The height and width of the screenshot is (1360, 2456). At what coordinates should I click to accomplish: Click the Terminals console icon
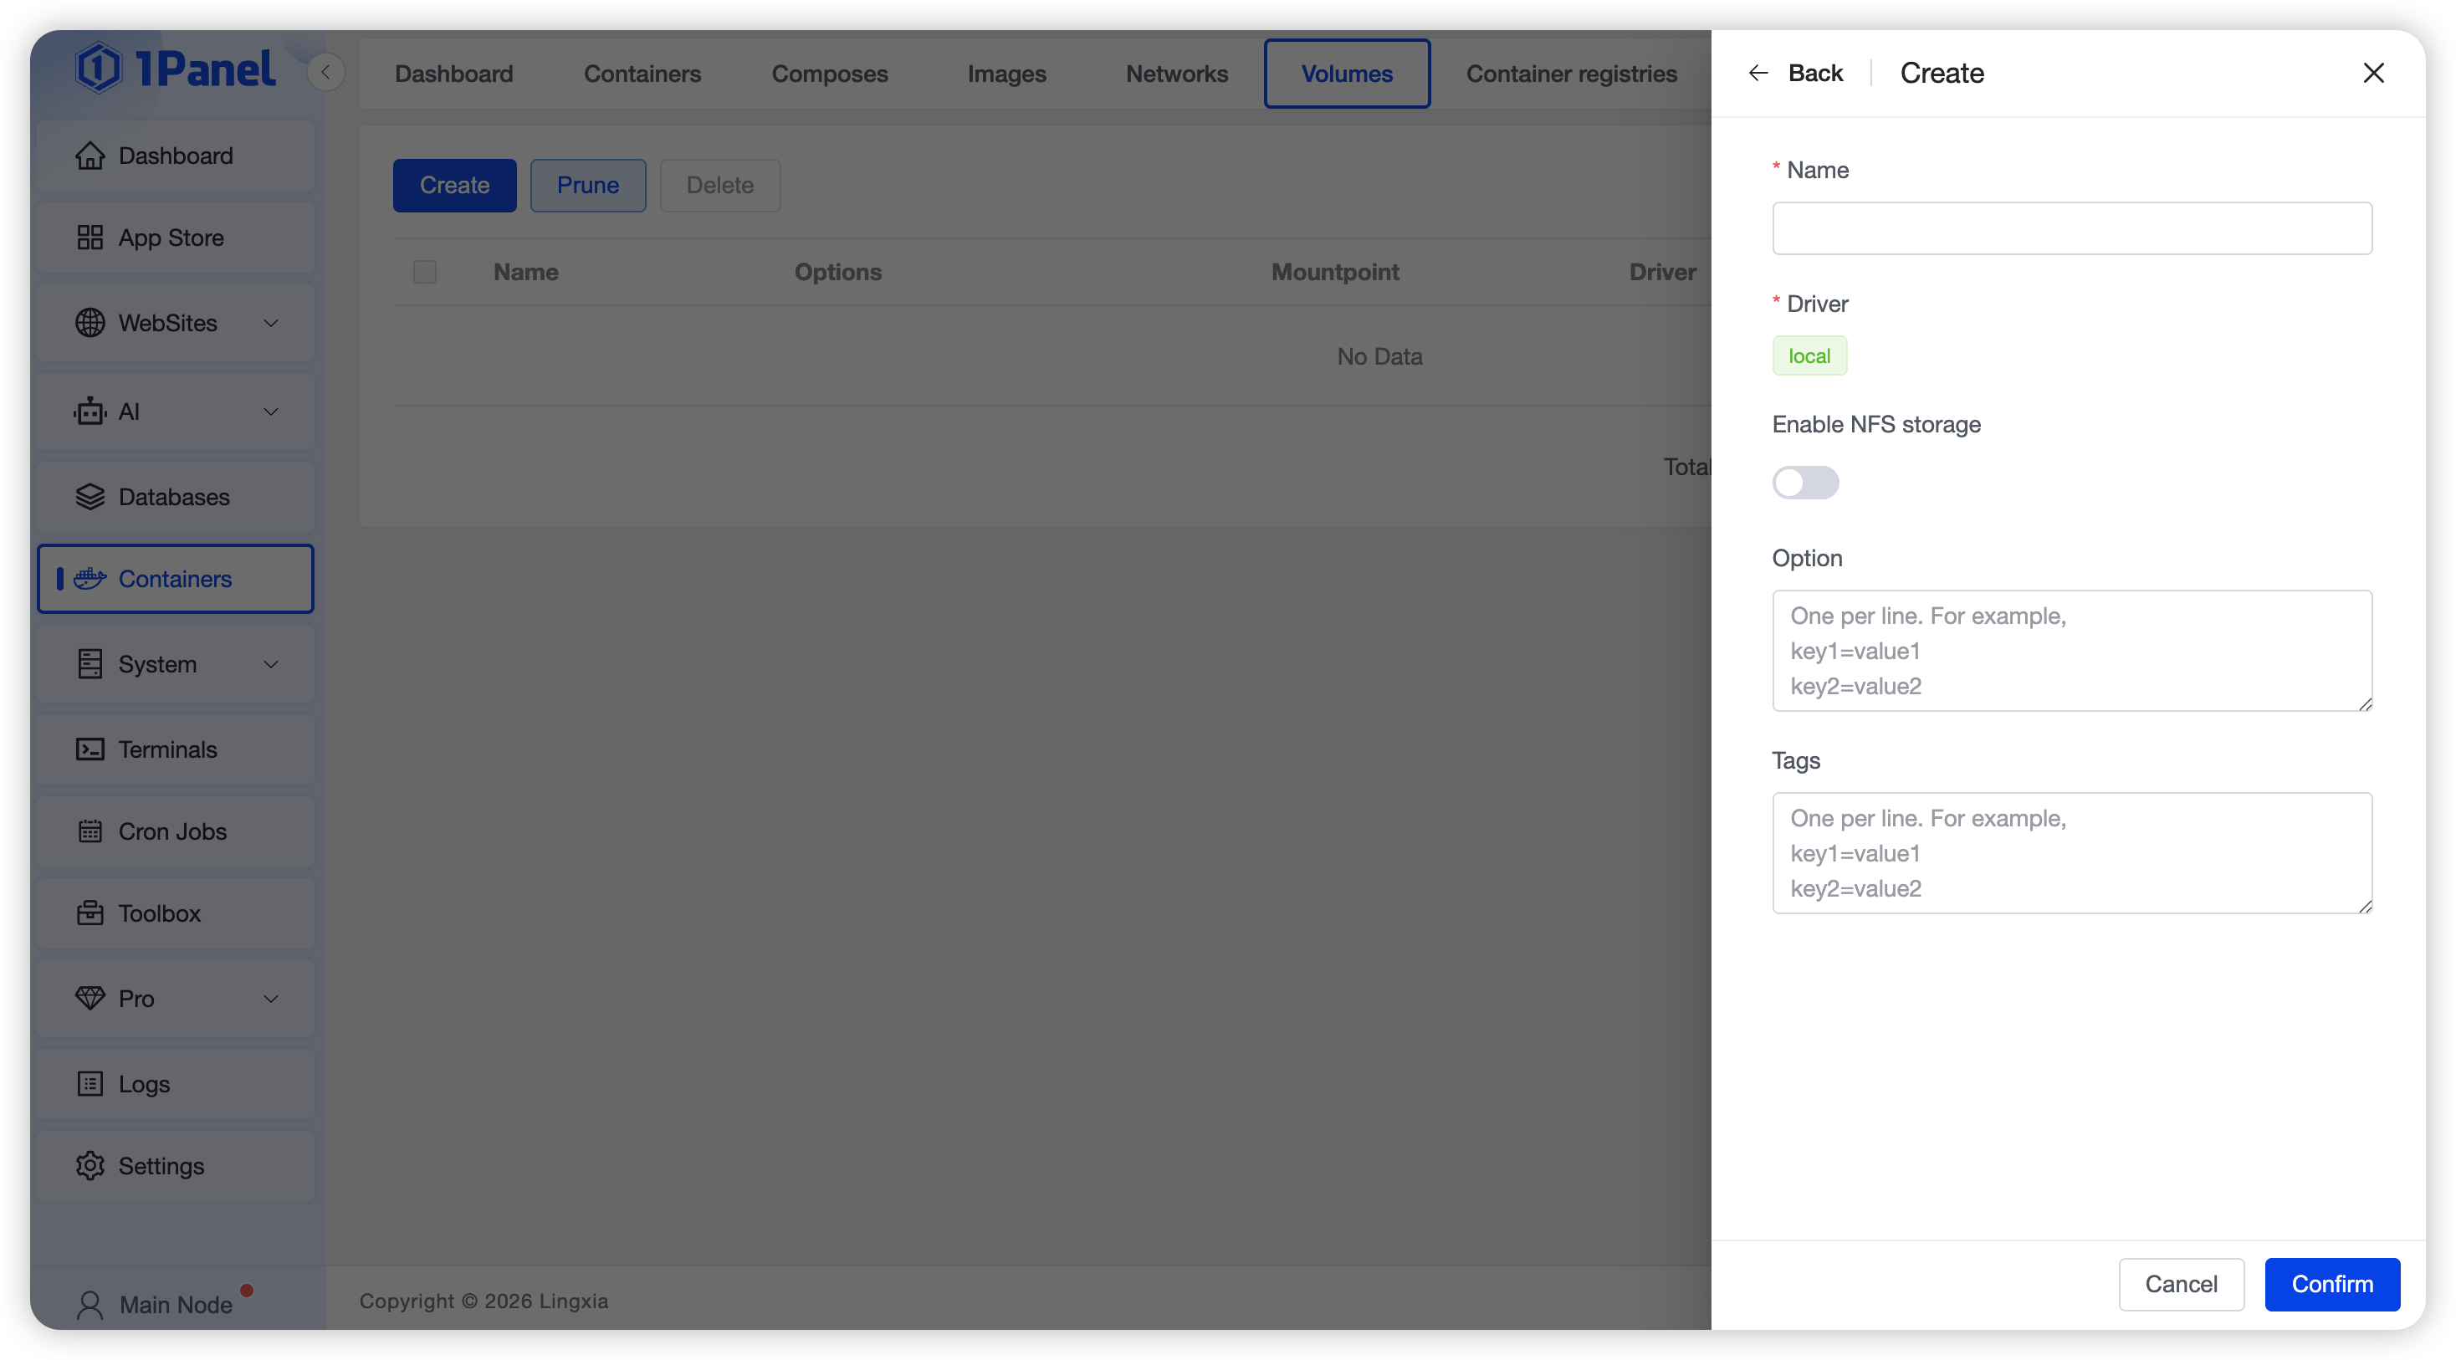click(90, 749)
